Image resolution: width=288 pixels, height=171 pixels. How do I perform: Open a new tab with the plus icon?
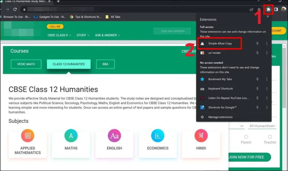58,1
